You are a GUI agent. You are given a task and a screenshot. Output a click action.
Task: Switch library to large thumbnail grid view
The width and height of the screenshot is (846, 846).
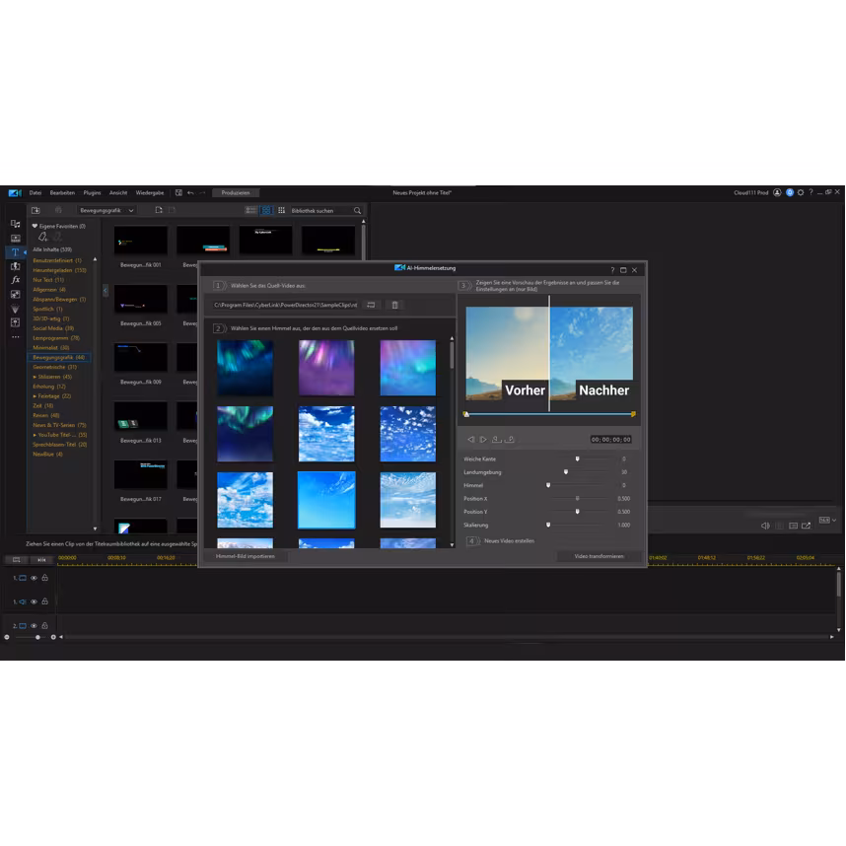pyautogui.click(x=266, y=211)
